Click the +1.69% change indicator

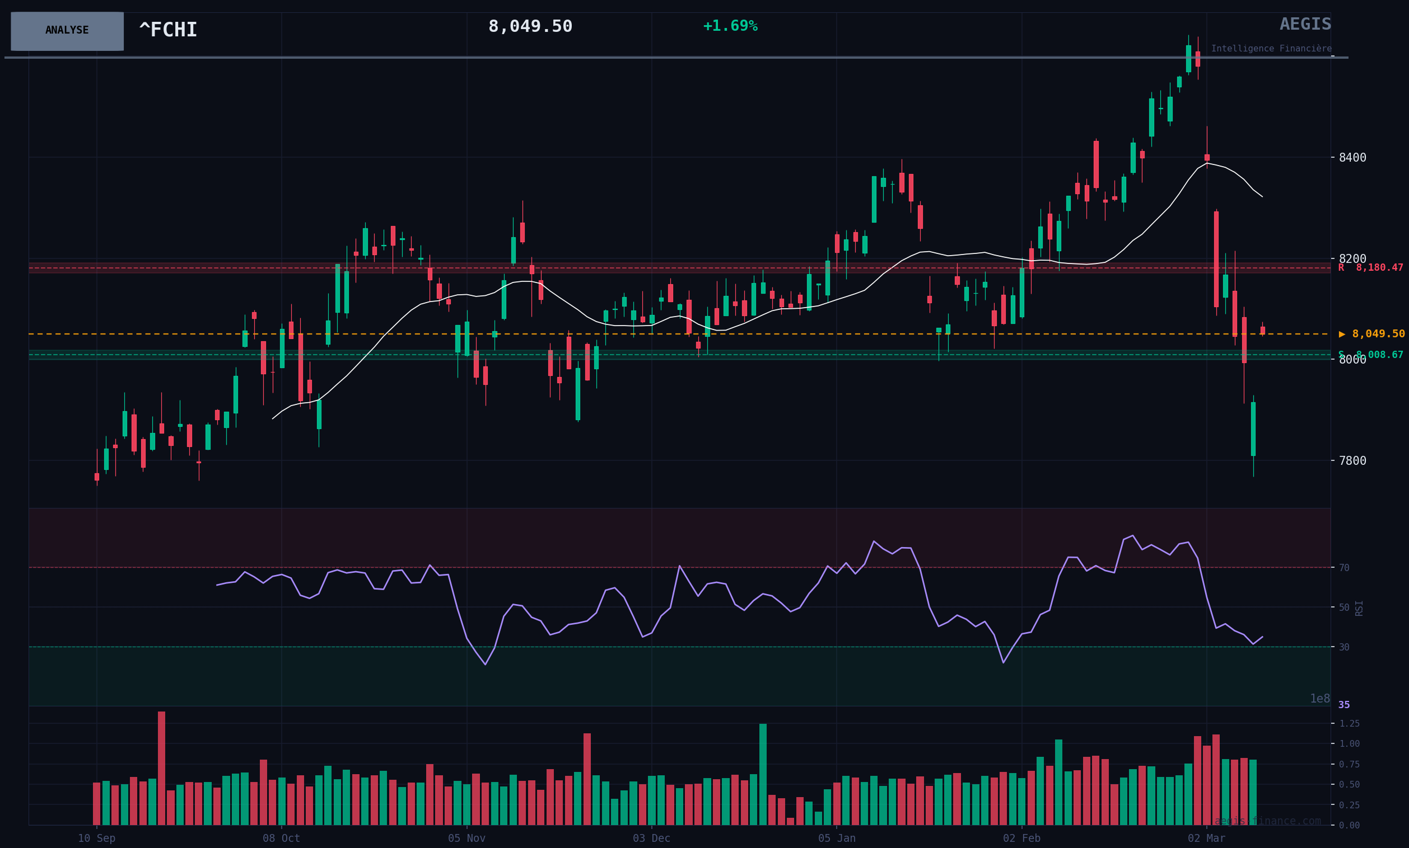[730, 26]
